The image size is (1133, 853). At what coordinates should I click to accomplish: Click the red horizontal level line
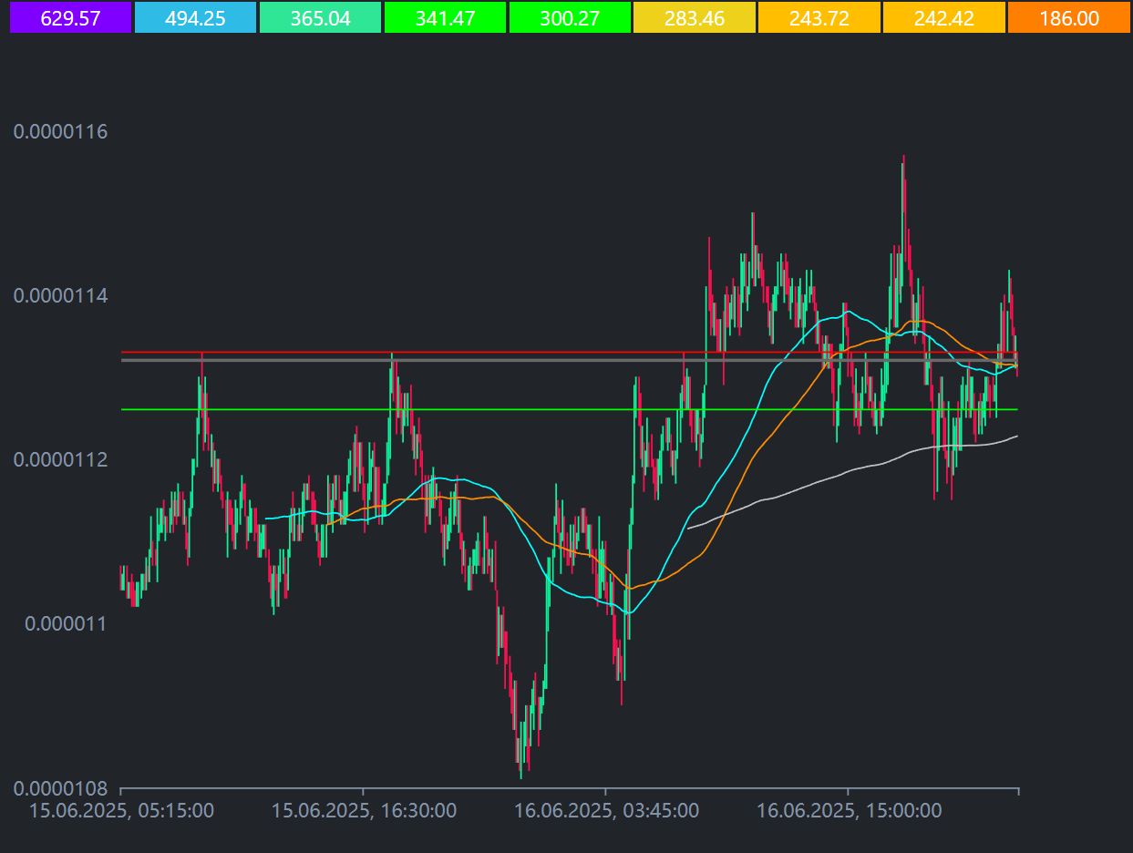(x=570, y=352)
